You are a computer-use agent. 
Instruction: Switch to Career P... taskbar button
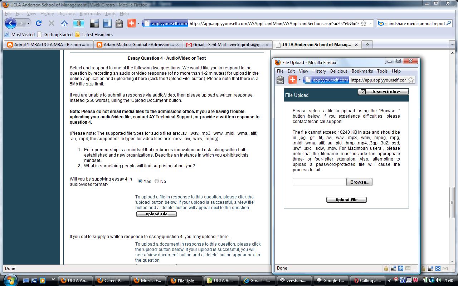(x=112, y=281)
